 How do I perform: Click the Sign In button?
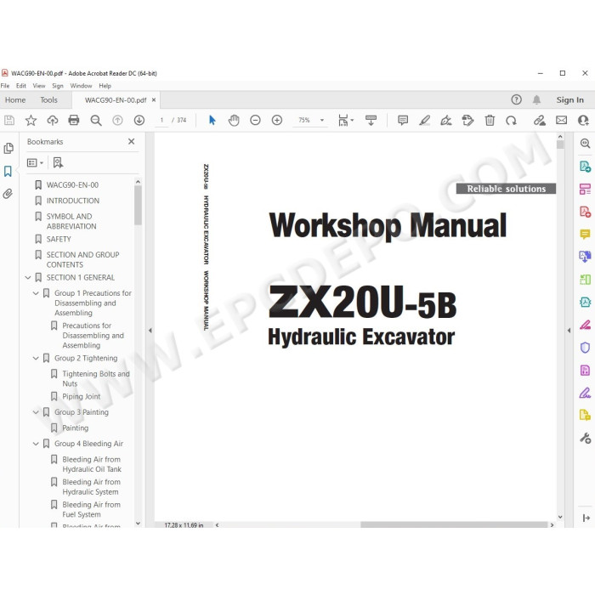(x=570, y=99)
